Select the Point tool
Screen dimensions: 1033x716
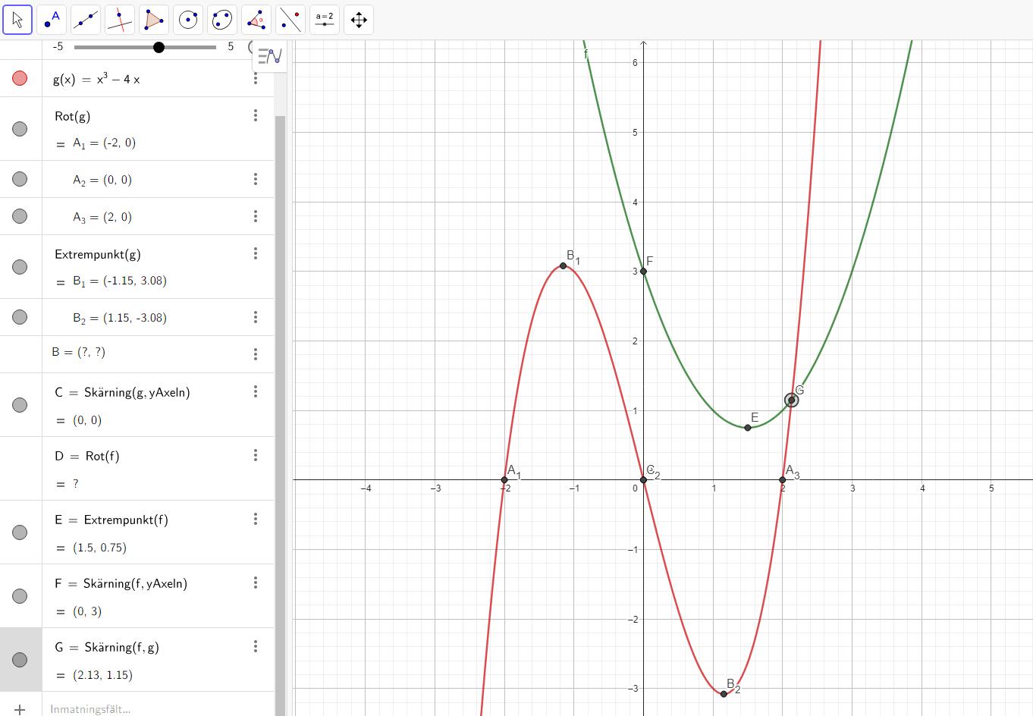click(x=52, y=20)
